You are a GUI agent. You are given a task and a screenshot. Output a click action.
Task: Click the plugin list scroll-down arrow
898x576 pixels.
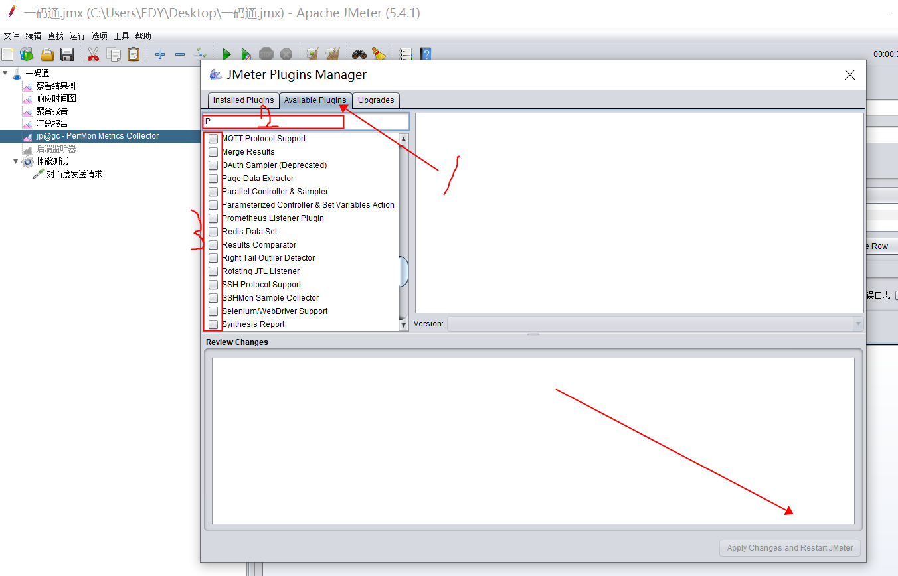click(403, 325)
